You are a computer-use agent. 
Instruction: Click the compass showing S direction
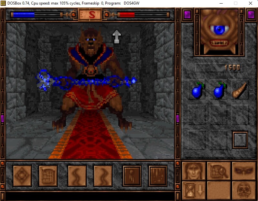pos(90,15)
